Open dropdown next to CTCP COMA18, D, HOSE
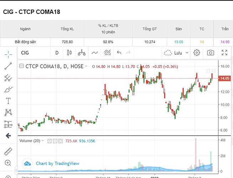This screenshot has height=178, width=233. coord(86,66)
